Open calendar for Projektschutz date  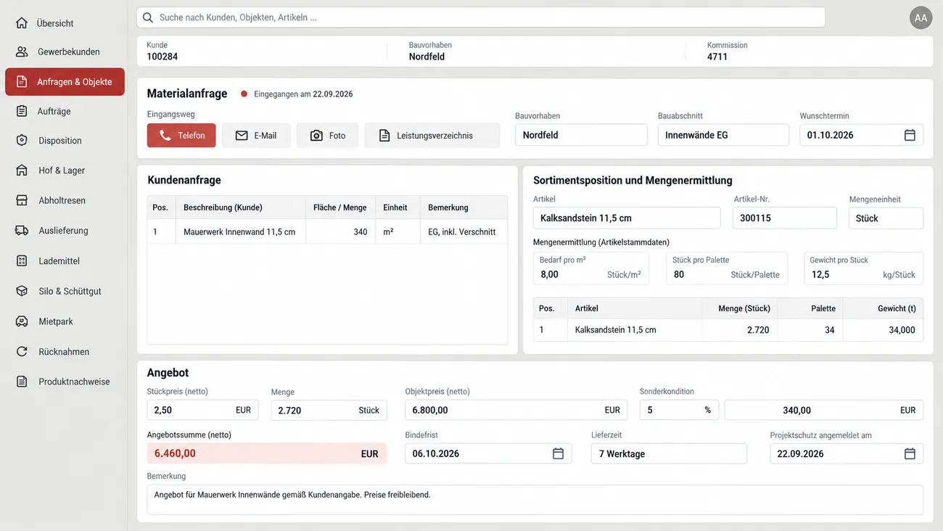[910, 453]
